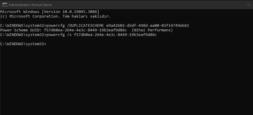
Task: Click the empty black console area below the prompt
Action: click(x=127, y=80)
